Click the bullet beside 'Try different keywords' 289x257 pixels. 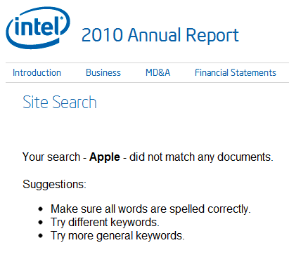pyautogui.click(x=41, y=223)
